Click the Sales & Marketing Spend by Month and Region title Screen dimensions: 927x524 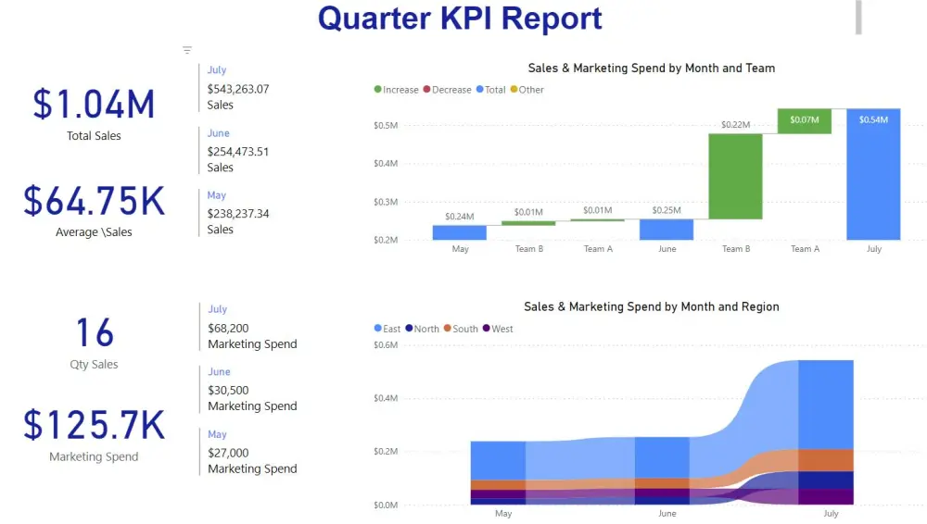click(x=652, y=306)
